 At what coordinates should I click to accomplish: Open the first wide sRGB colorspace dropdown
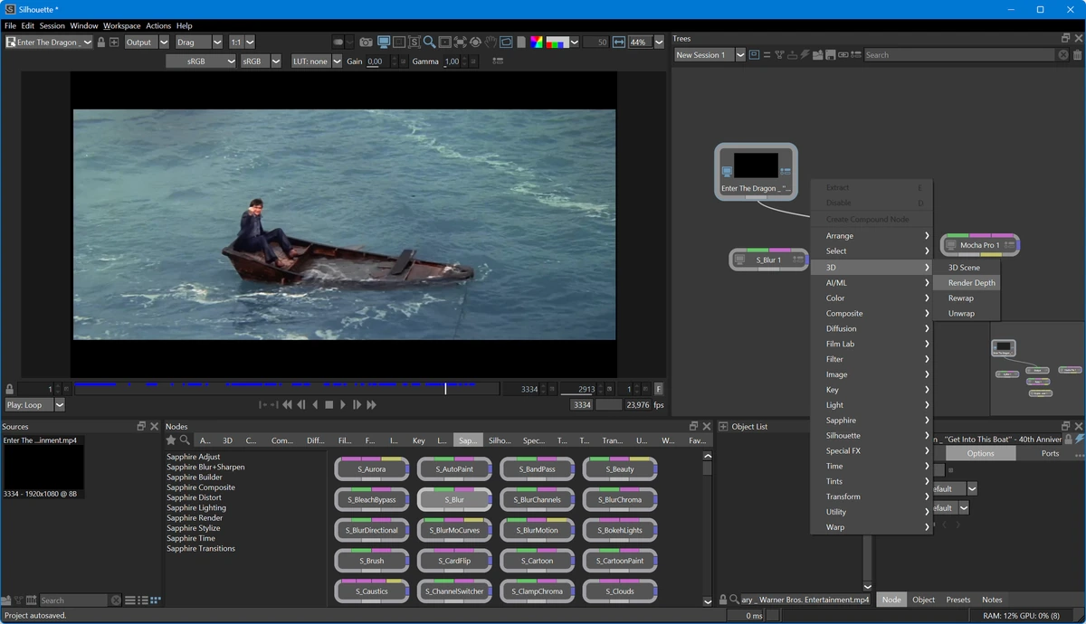click(200, 61)
